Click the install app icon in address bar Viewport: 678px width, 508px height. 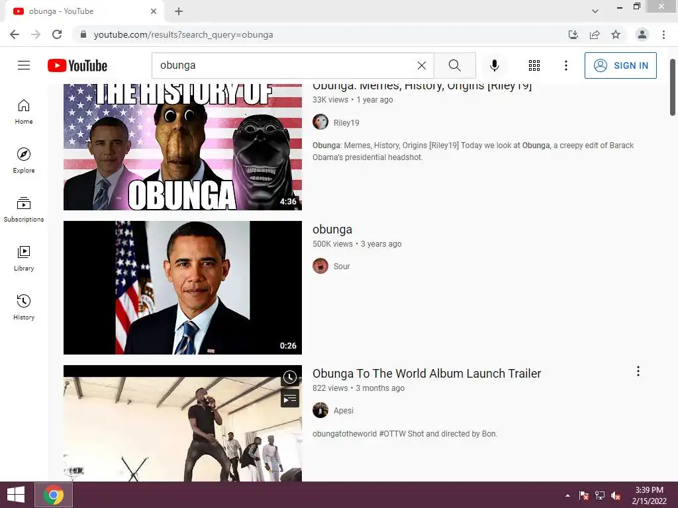point(573,34)
